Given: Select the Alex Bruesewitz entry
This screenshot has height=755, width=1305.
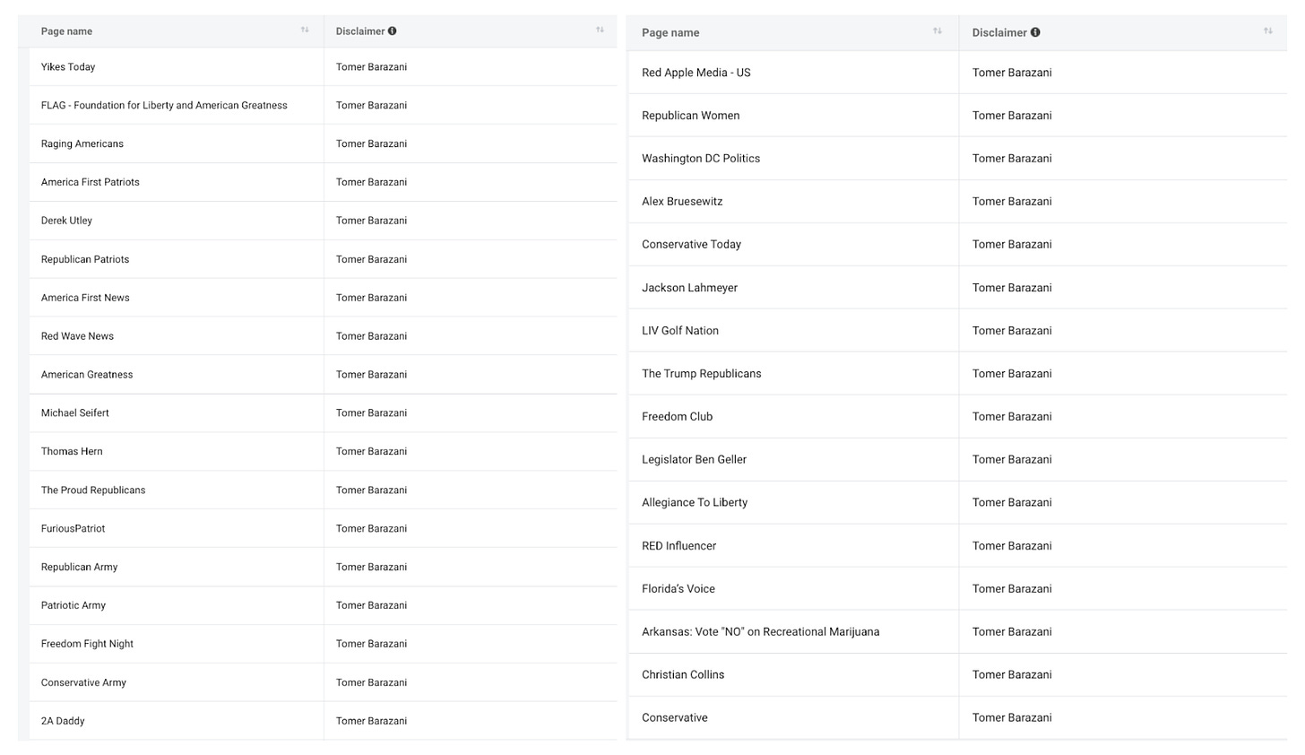Looking at the screenshot, I should (682, 202).
